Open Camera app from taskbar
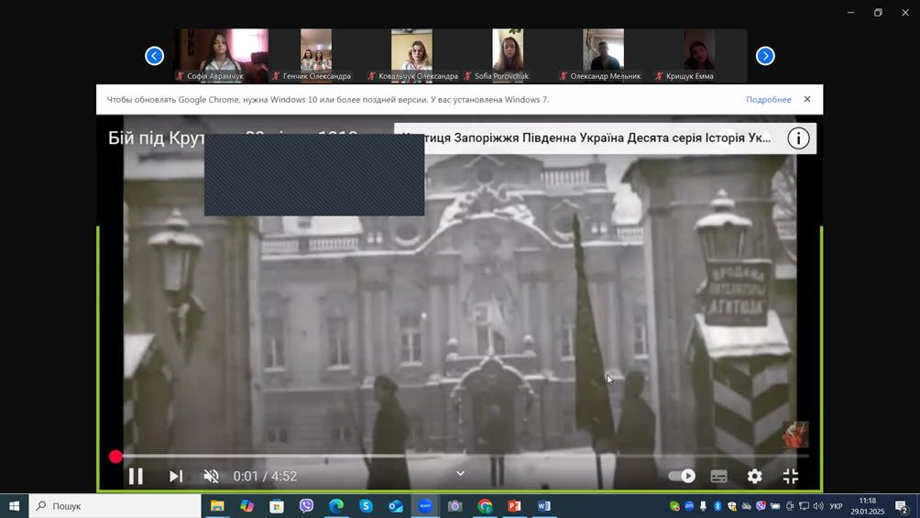 455,506
